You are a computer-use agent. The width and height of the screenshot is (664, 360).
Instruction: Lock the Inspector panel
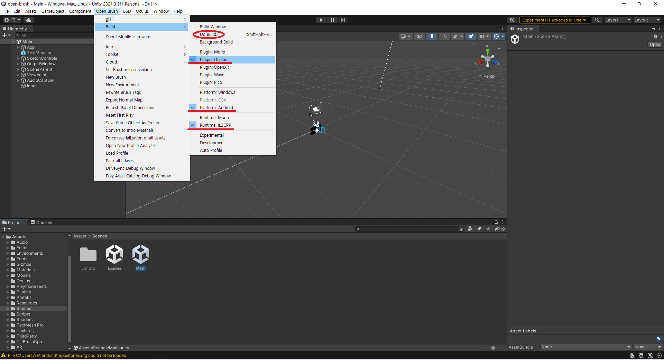pyautogui.click(x=653, y=29)
